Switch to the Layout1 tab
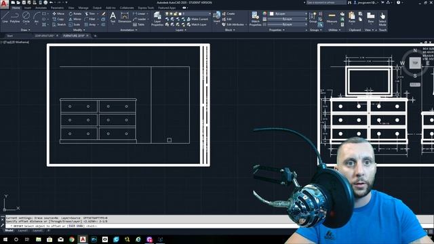434x244 pixels. point(23,230)
